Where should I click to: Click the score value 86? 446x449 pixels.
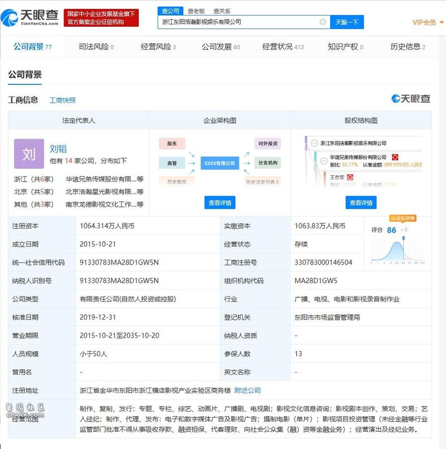click(391, 230)
